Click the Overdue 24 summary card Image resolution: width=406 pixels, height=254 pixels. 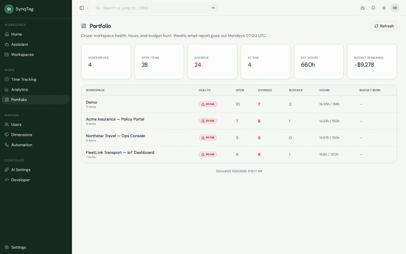point(212,62)
